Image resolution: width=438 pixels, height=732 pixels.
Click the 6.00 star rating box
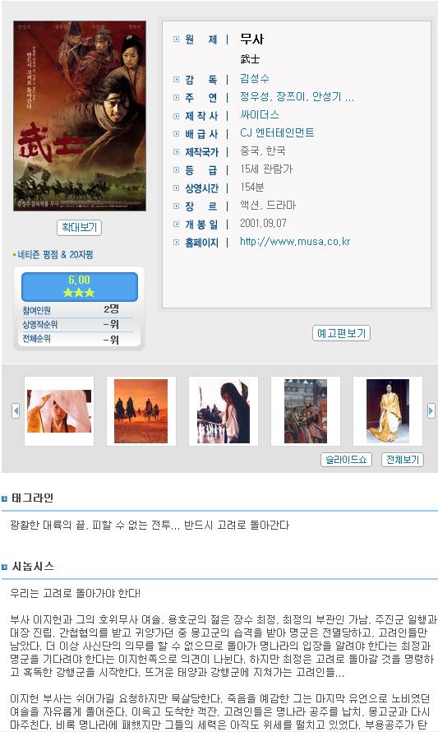(x=80, y=287)
